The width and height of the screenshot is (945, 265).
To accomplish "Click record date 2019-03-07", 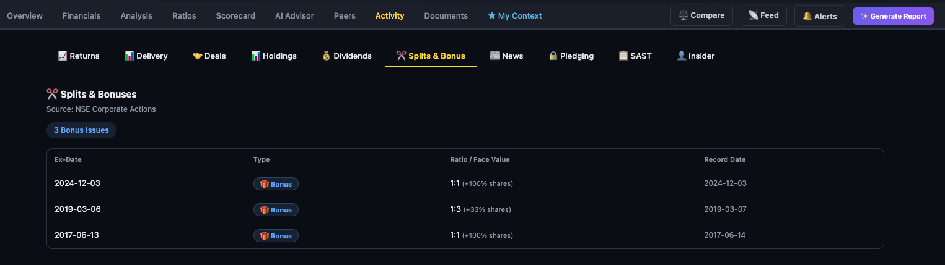I will coord(725,209).
